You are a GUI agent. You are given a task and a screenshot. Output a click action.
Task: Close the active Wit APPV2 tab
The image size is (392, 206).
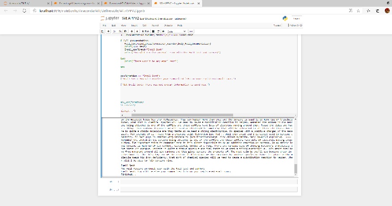tap(199, 4)
